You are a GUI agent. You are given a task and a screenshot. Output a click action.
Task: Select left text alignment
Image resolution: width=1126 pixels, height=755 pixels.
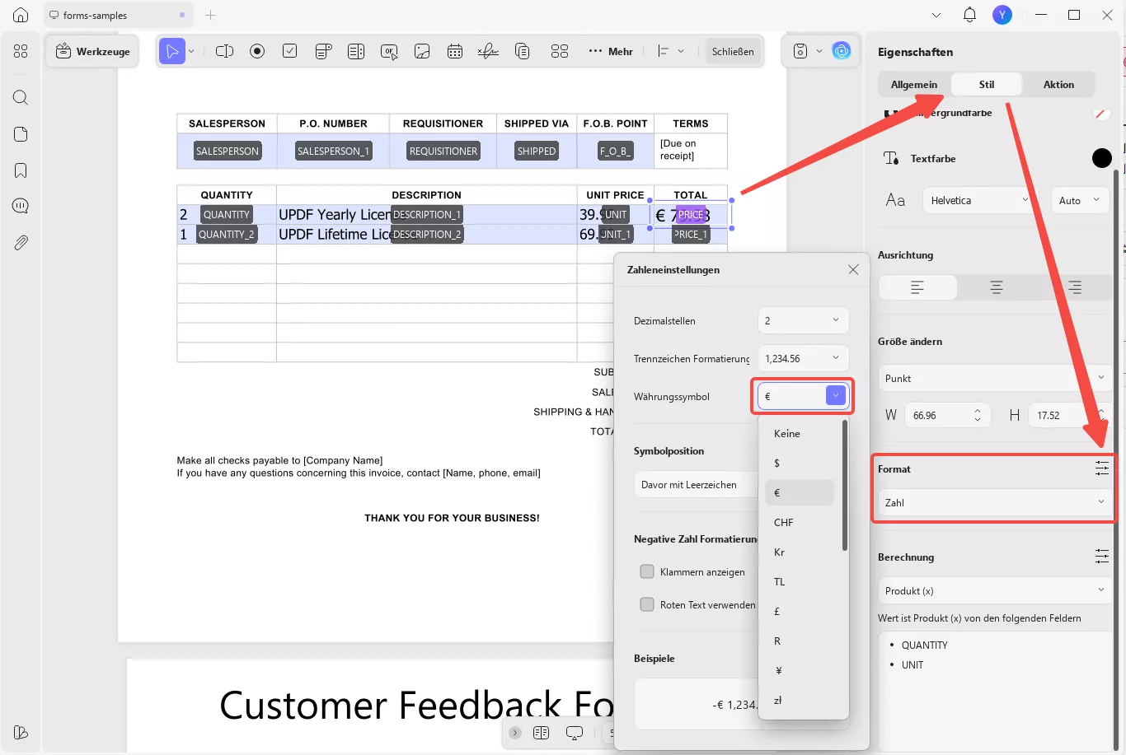coord(917,287)
